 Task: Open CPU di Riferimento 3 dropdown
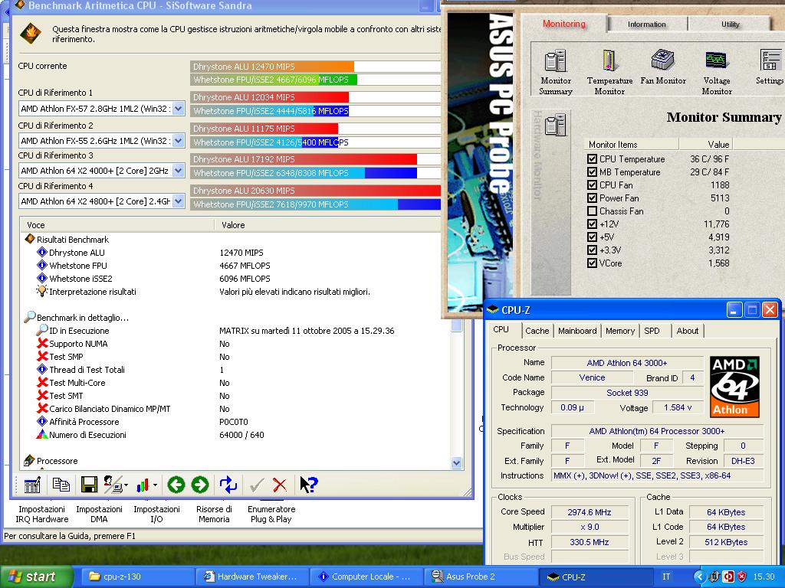pyautogui.click(x=178, y=171)
